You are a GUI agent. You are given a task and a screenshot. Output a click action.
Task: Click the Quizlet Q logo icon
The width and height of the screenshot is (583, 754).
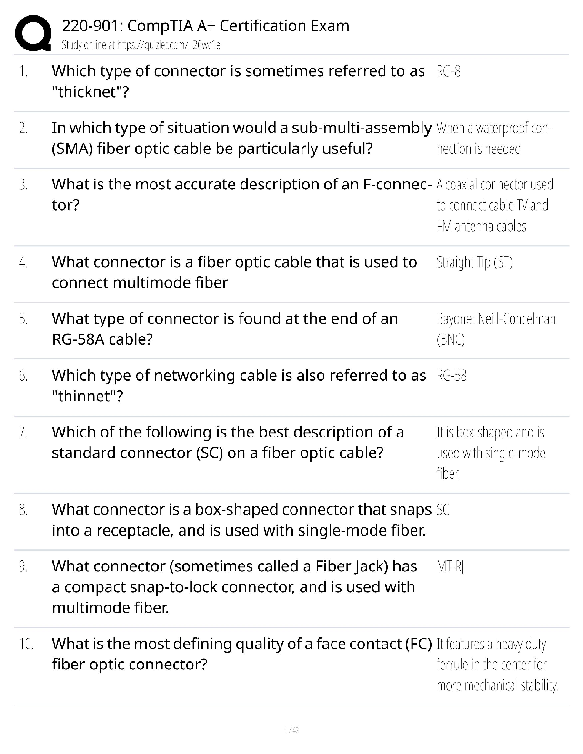click(x=33, y=33)
